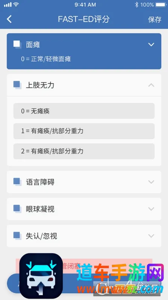This screenshot has width=168, height=300.
Task: Expand the 失认/忽视 section chevron
Action: pyautogui.click(x=151, y=236)
